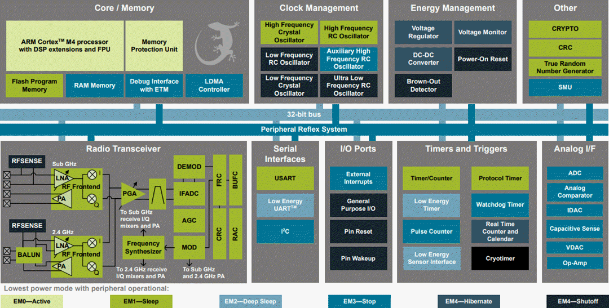The height and width of the screenshot is (308, 609).
Task: Click the 2.4 GHz PA amplifier triangle
Action: click(61, 265)
